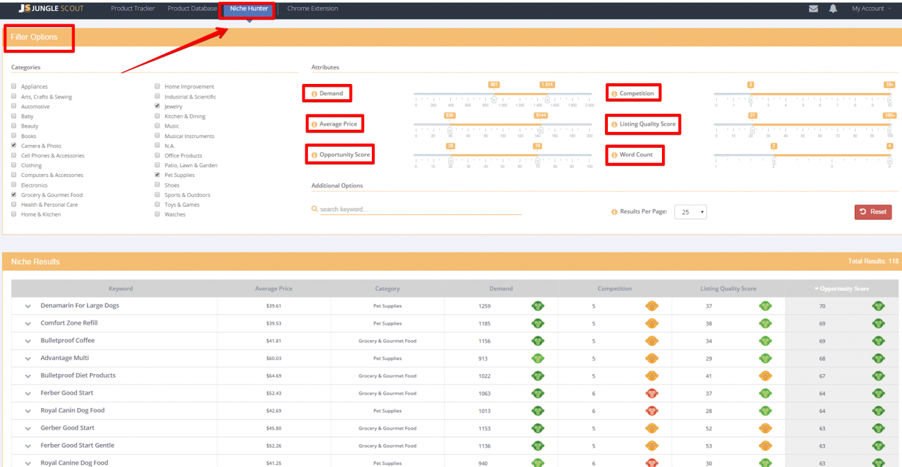The image size is (902, 467).
Task: Open the mail messages icon
Action: 813,8
